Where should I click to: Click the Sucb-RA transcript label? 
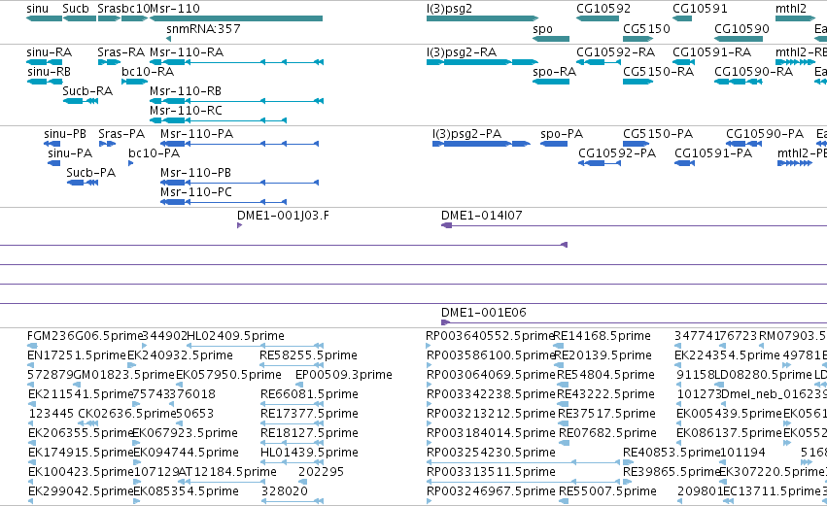click(x=87, y=91)
